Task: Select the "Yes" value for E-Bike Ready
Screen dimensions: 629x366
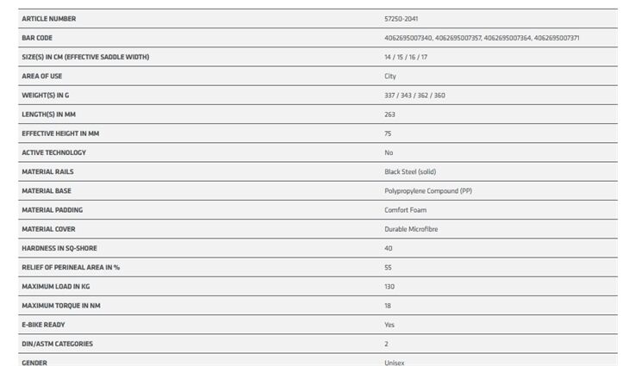Action: 389,325
